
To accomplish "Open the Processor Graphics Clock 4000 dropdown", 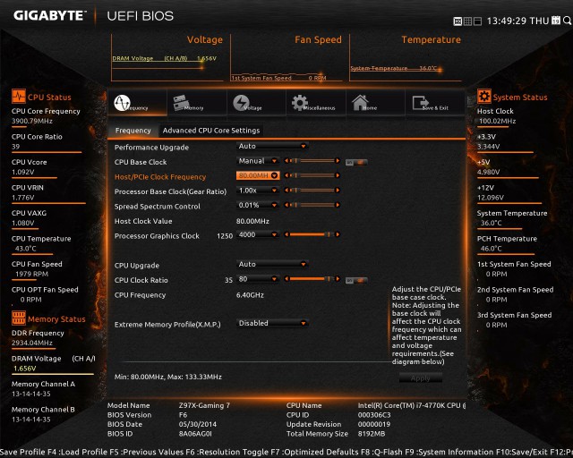I will point(258,234).
